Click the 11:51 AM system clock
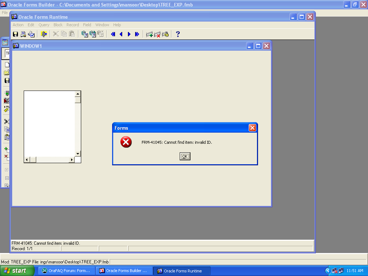 click(x=355, y=271)
